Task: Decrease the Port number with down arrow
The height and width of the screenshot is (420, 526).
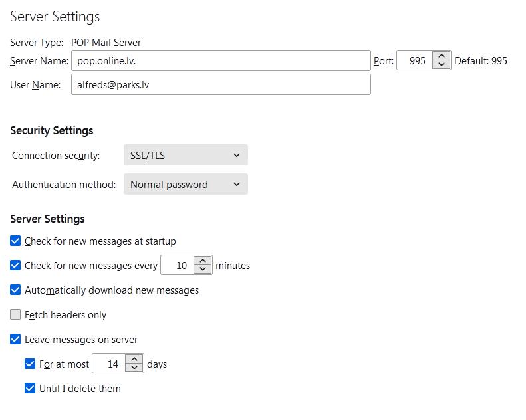Action: point(442,64)
